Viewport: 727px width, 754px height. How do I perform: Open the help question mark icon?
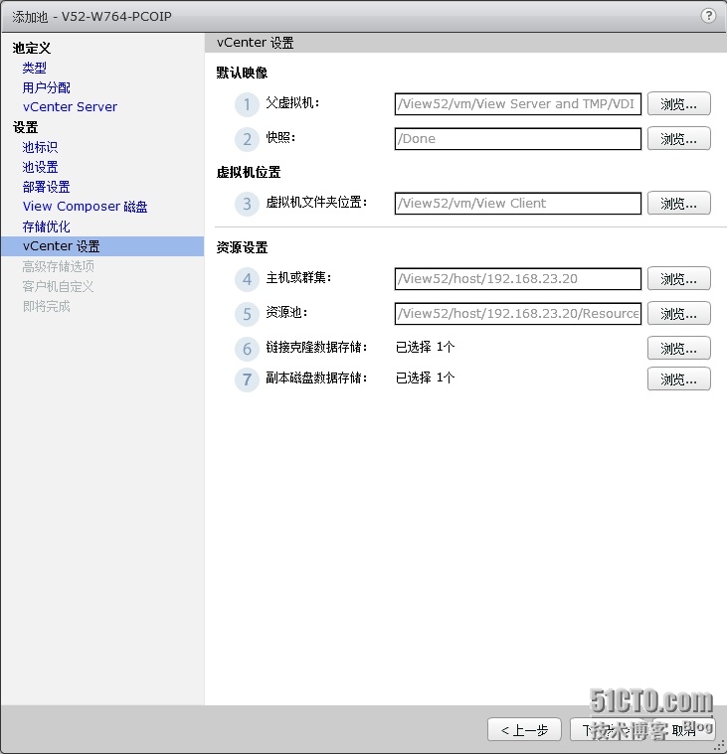(x=708, y=16)
